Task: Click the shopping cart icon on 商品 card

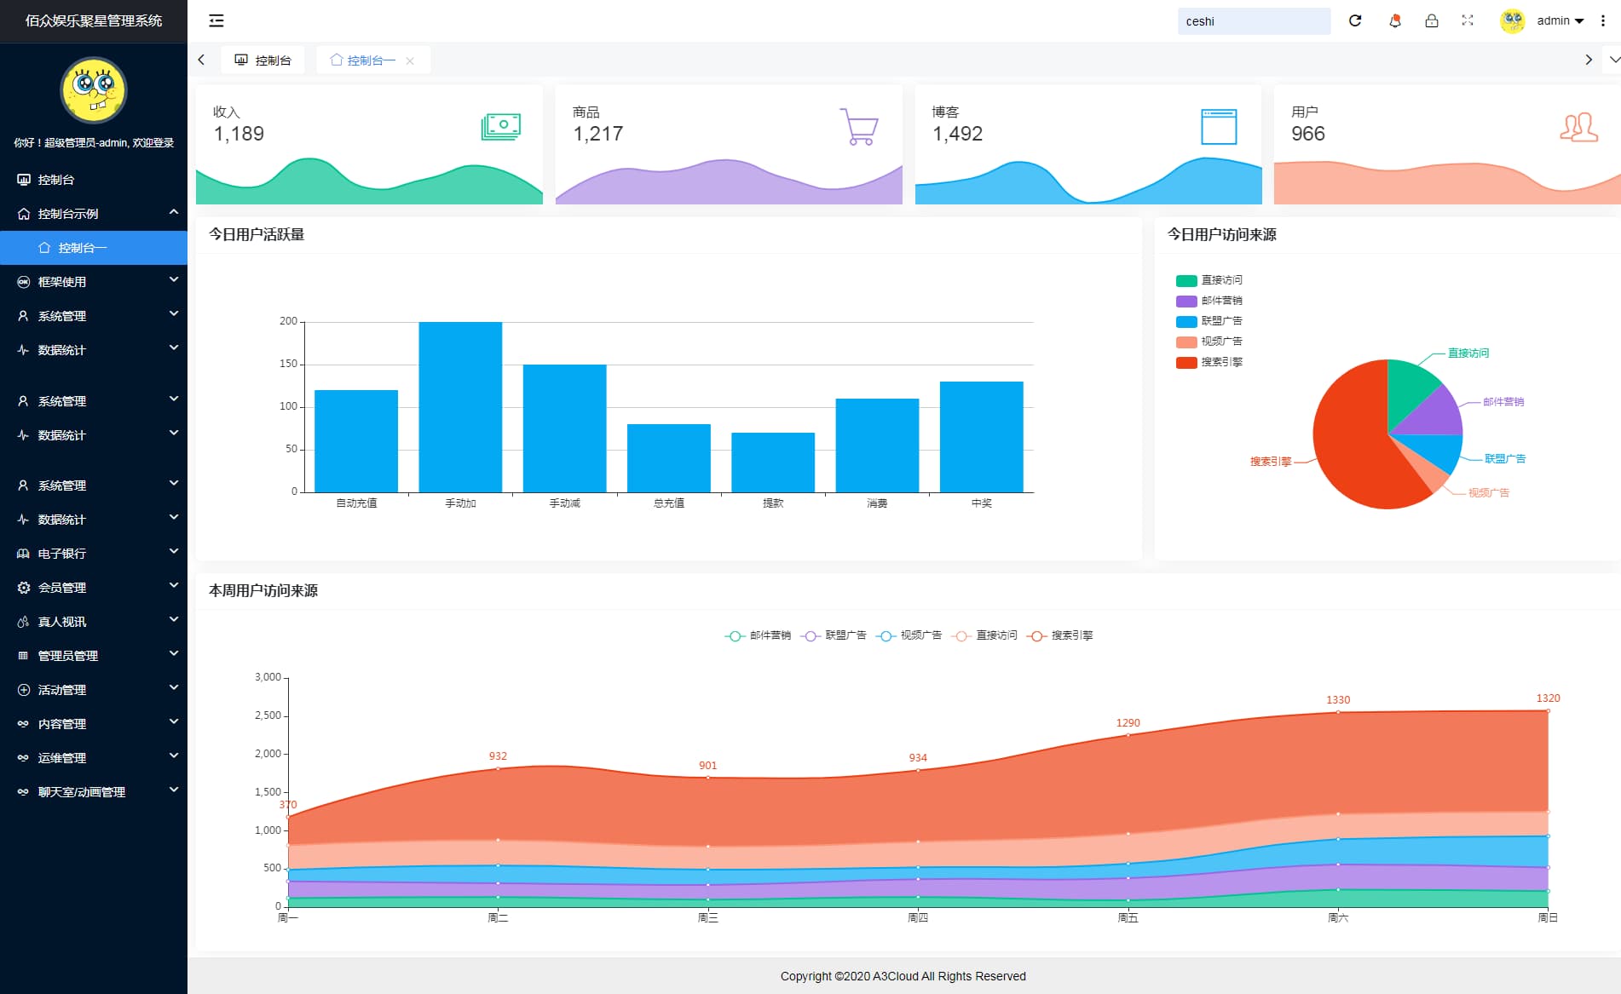Action: coord(858,126)
